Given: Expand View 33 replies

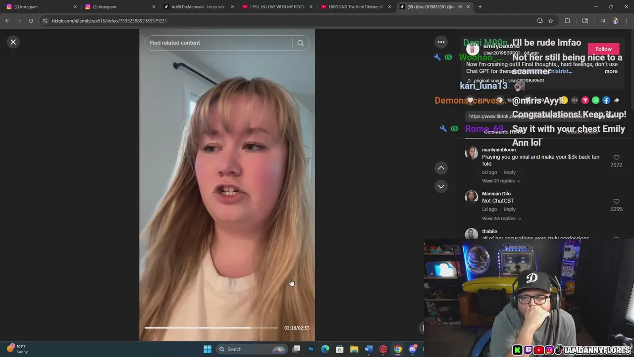Looking at the screenshot, I should click(501, 219).
